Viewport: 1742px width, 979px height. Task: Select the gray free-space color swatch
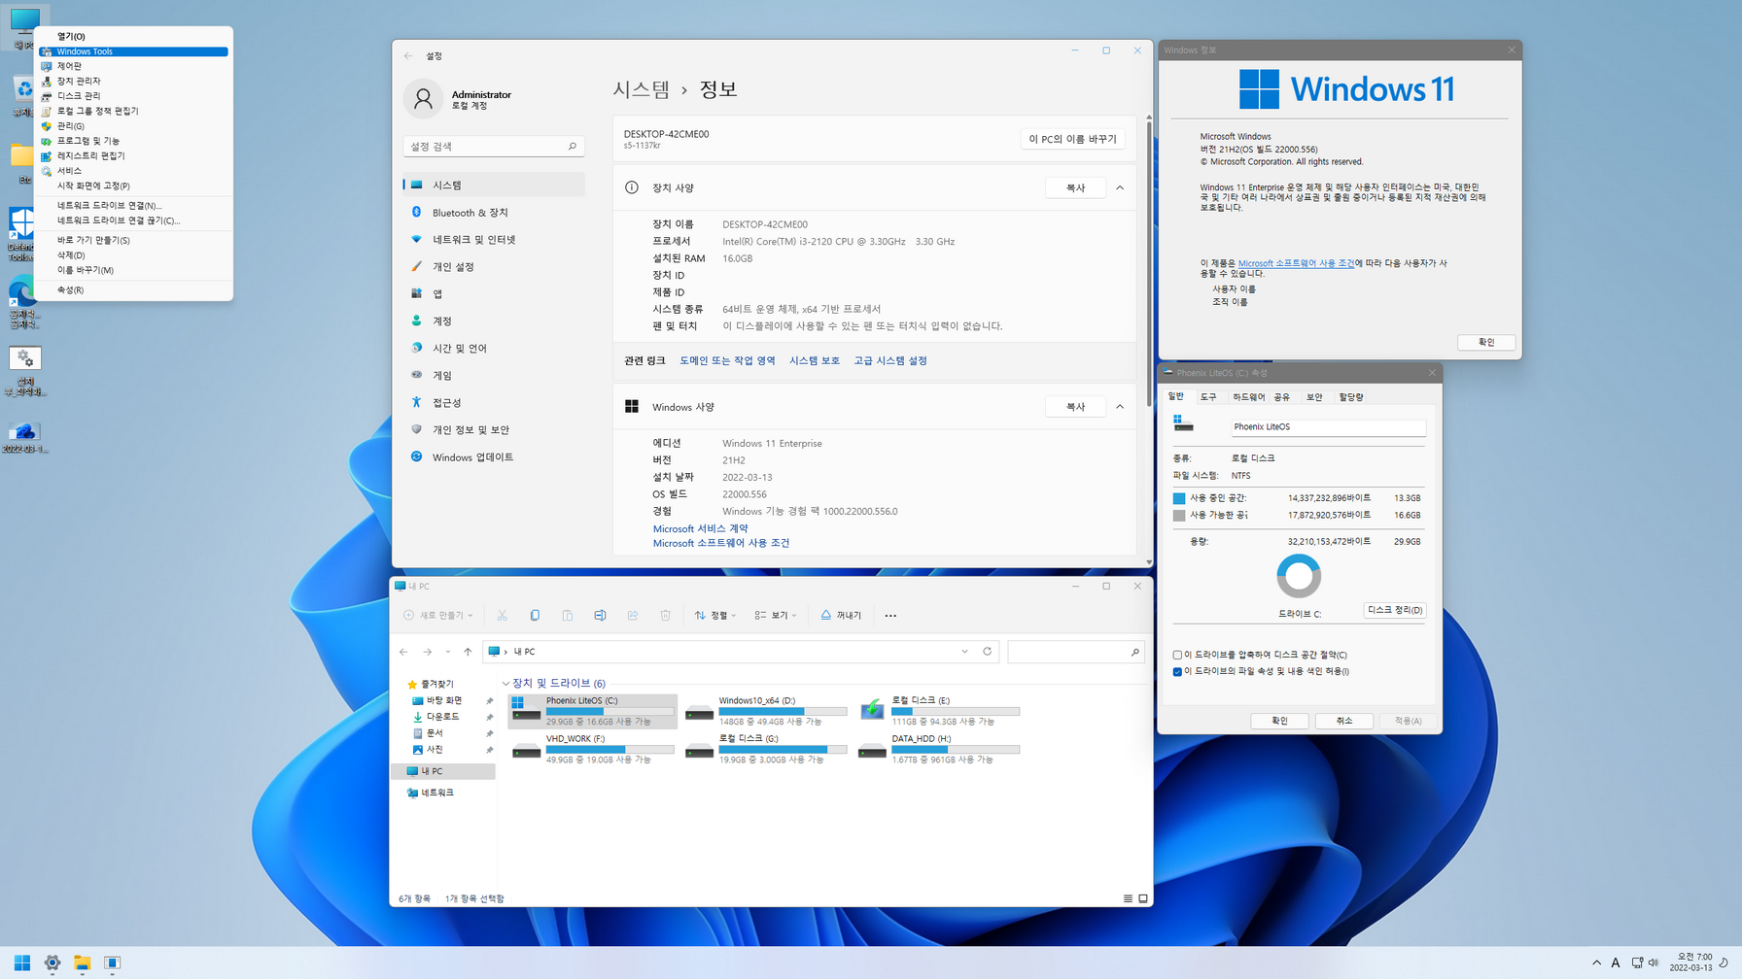pos(1179,516)
